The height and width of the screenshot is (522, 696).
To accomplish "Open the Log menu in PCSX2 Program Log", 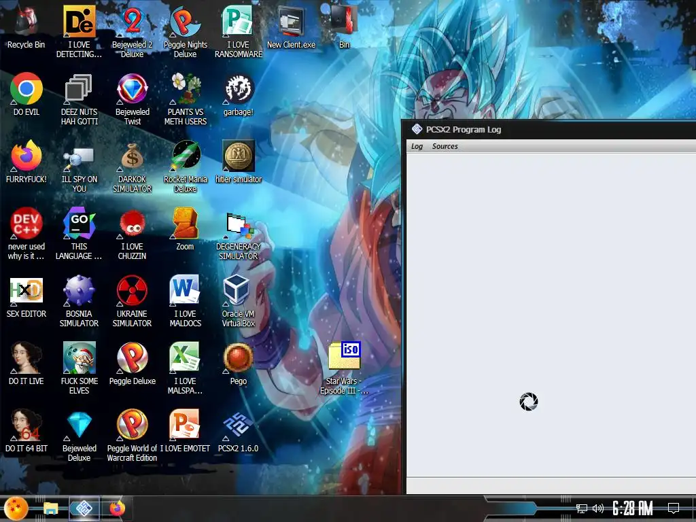I will pos(417,146).
